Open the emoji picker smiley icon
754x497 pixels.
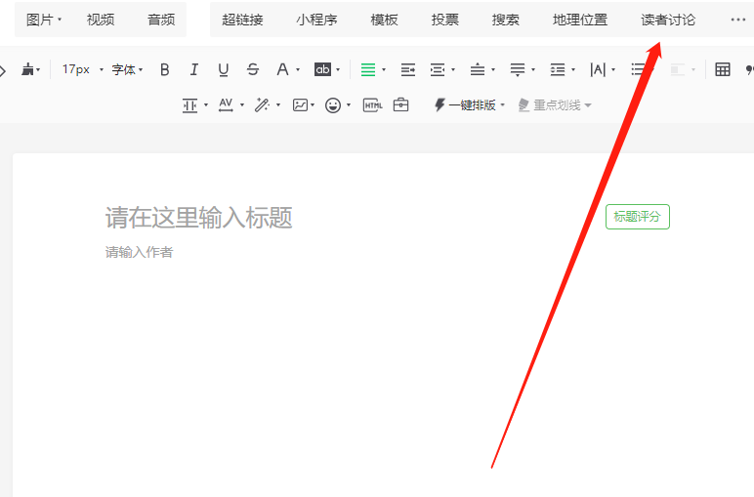pyautogui.click(x=333, y=105)
